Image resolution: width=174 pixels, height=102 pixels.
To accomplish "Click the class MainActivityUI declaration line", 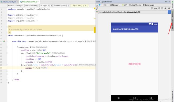I will click(x=35, y=35).
